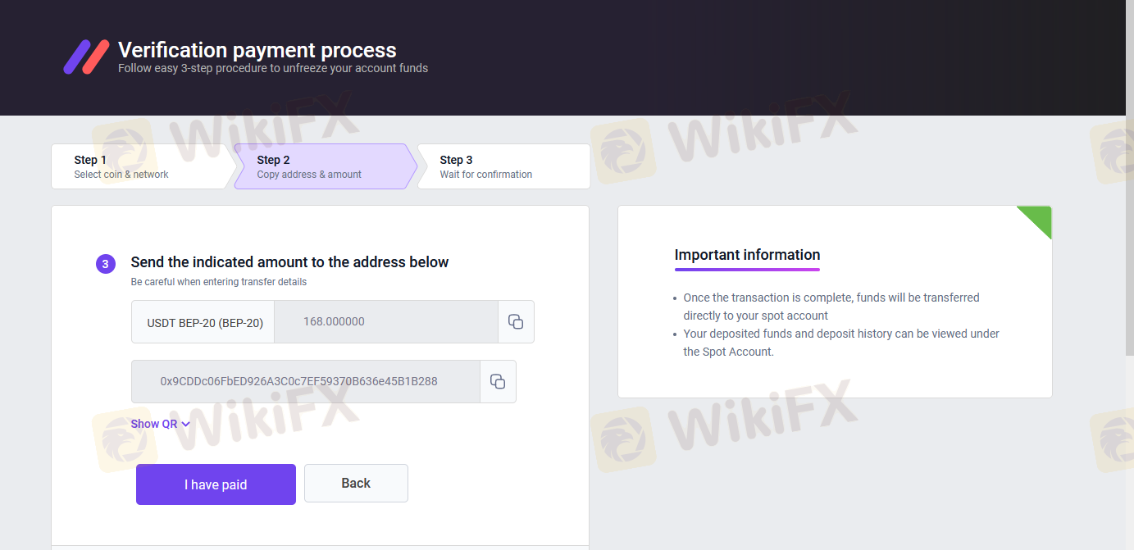Image resolution: width=1134 pixels, height=550 pixels.
Task: Click the purple number 3 step badge
Action: tap(105, 264)
